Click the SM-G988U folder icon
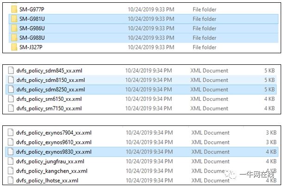283x187 pixels. (x=14, y=37)
